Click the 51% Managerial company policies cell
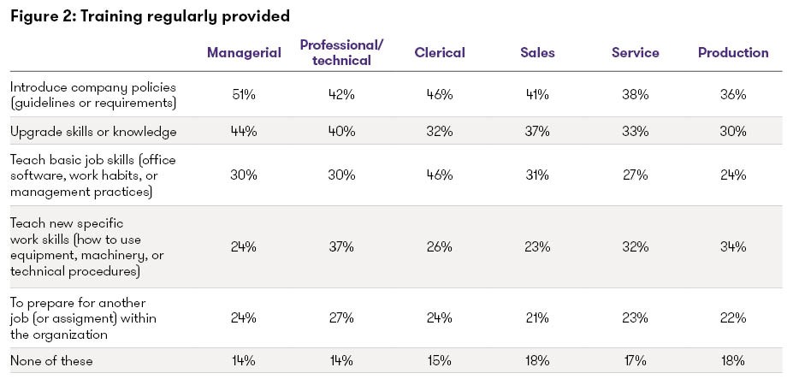 (x=244, y=94)
